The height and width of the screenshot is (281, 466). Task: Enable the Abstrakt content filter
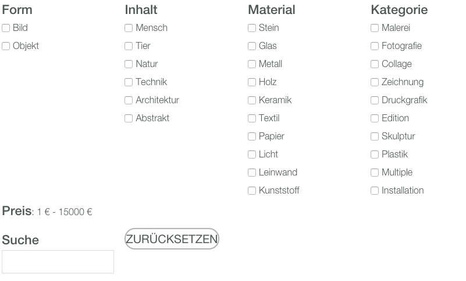coord(129,118)
